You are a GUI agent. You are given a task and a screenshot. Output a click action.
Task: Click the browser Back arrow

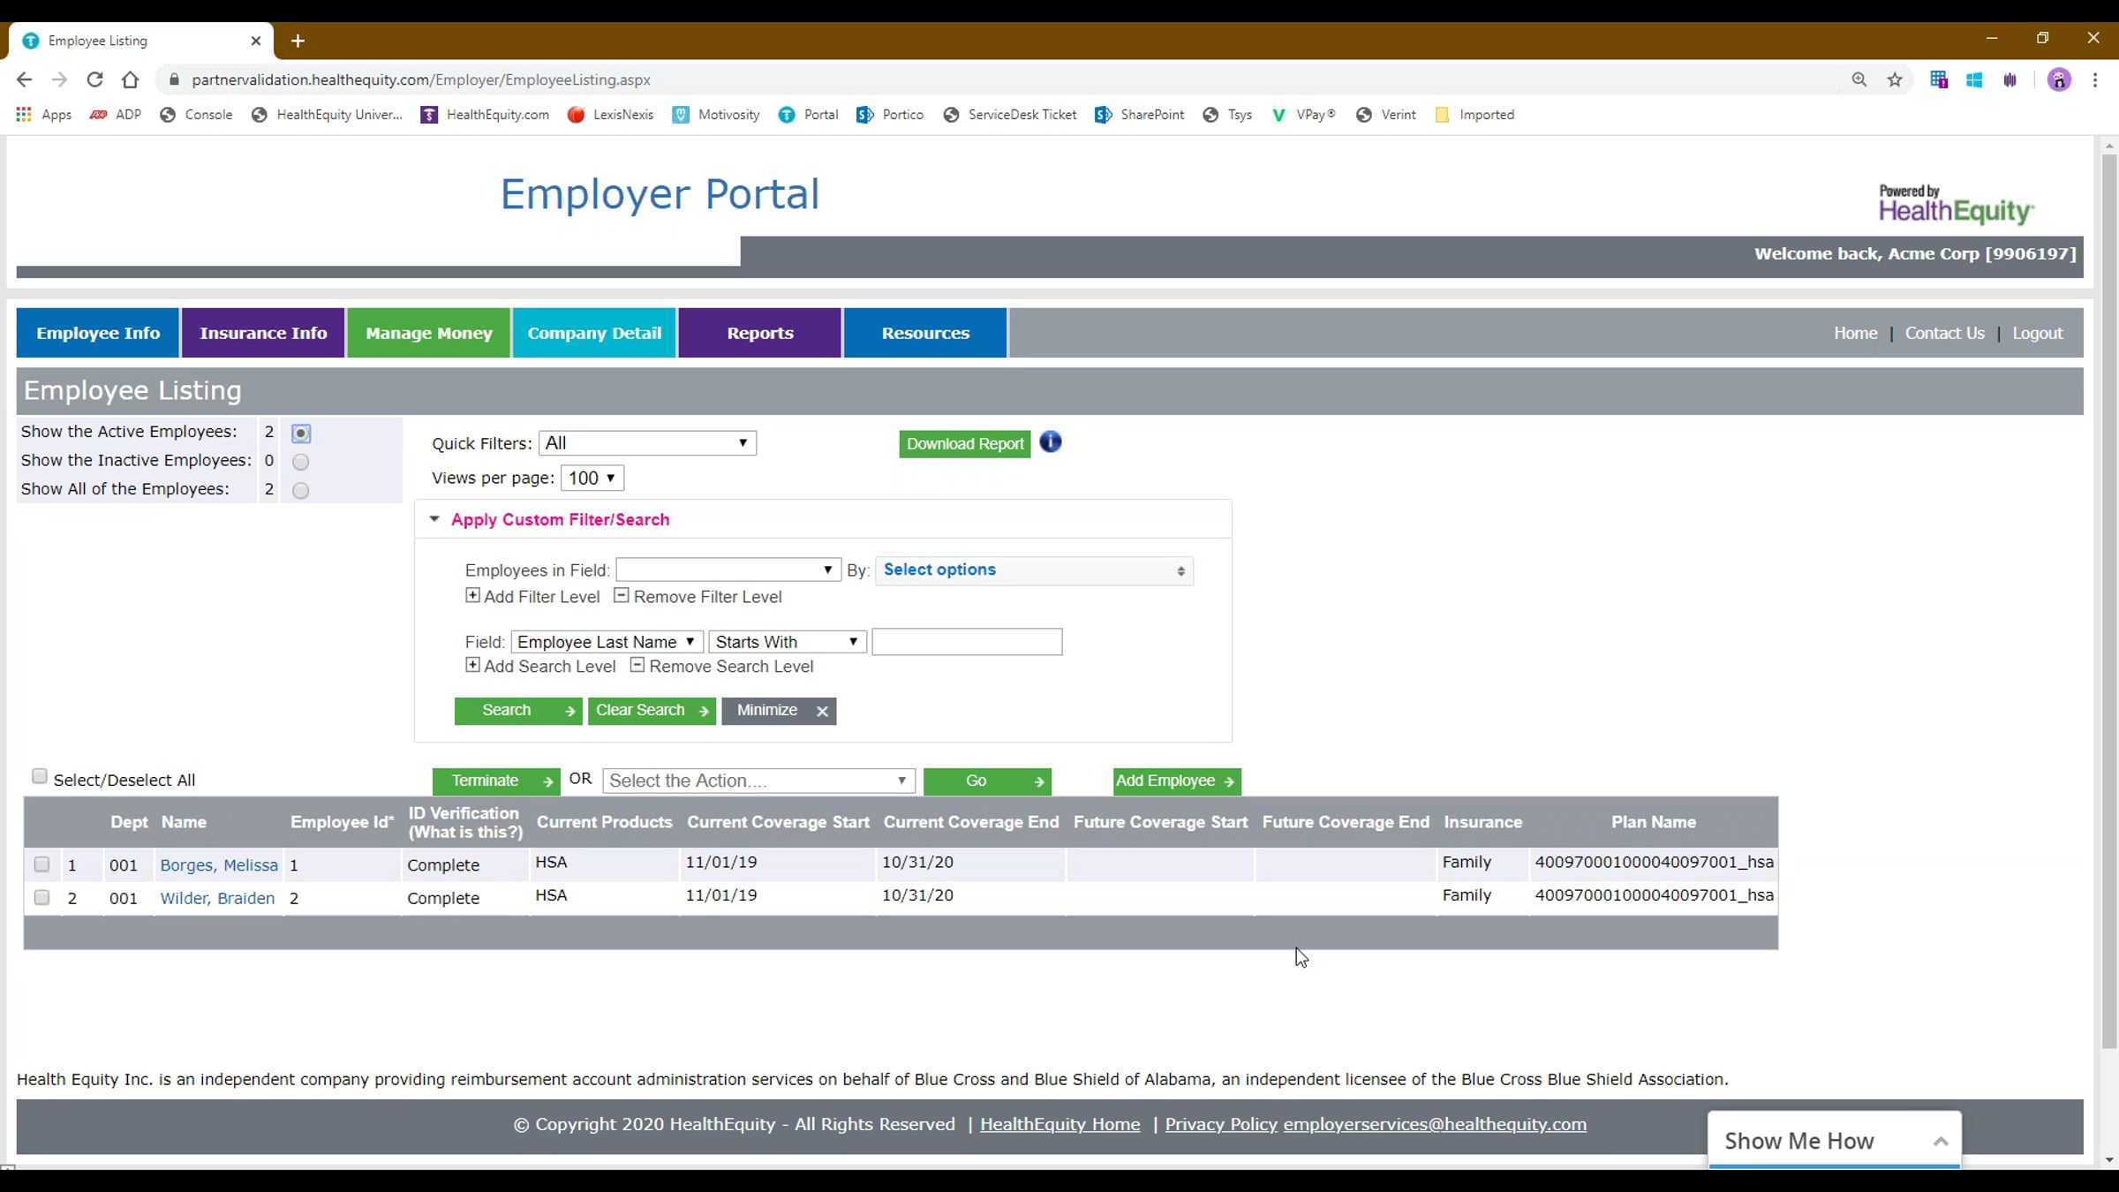point(24,79)
